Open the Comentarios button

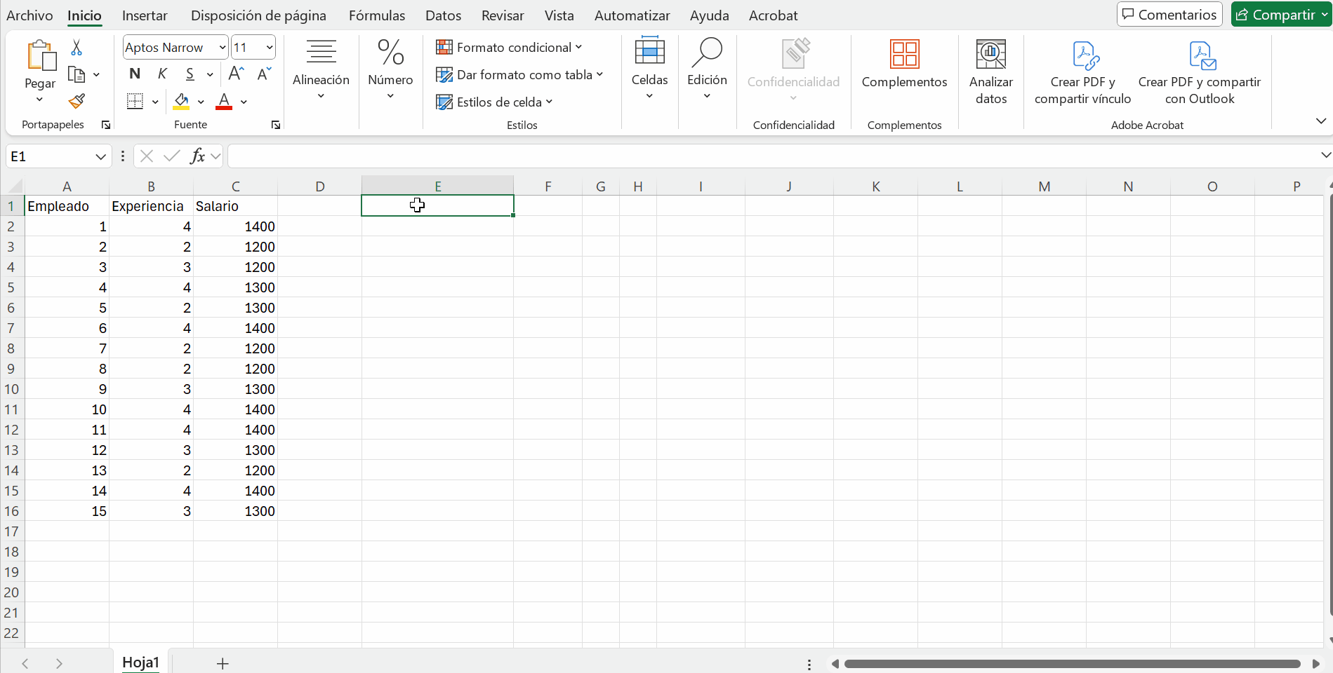[x=1169, y=15]
